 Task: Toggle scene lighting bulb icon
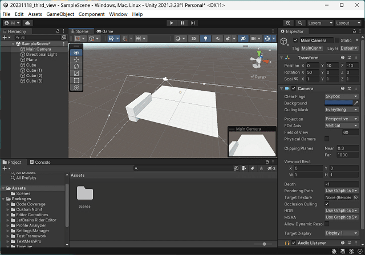point(205,39)
